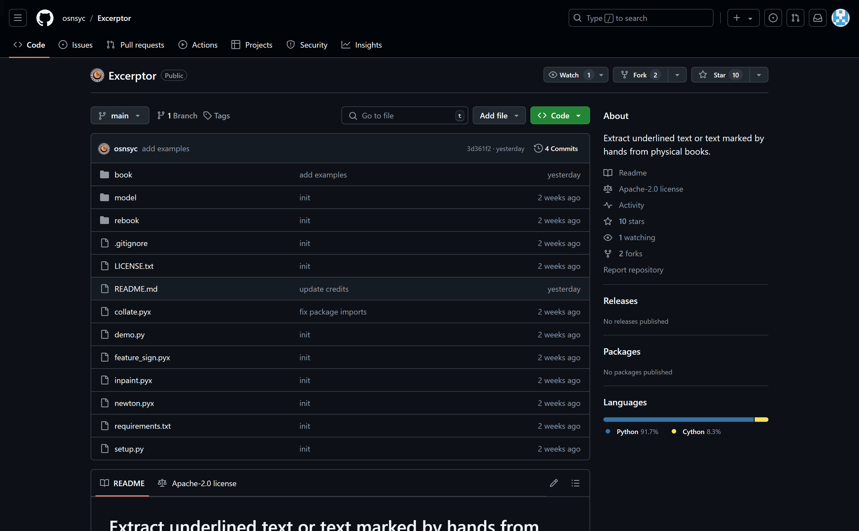
Task: Open the notifications inbox icon
Action: click(817, 18)
